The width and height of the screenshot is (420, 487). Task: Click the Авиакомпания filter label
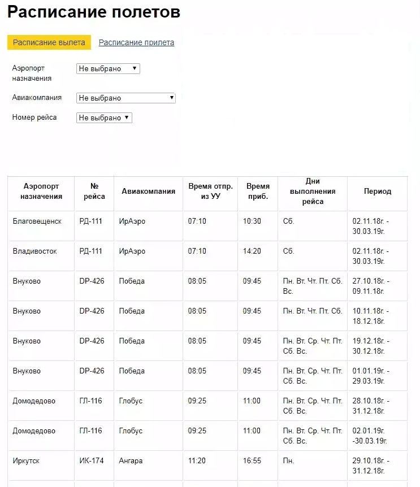37,98
